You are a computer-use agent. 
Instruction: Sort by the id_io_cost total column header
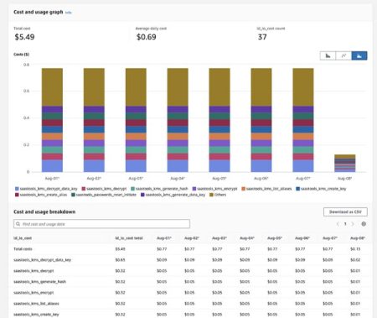pos(129,238)
